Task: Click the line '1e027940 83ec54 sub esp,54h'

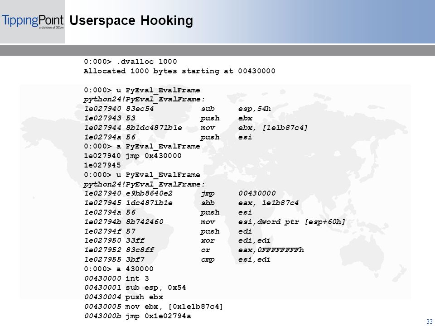Action: click(177, 109)
